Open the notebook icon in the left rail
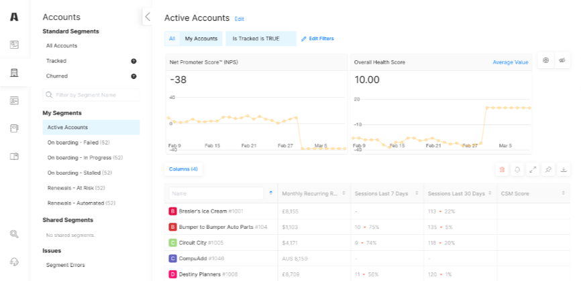 pyautogui.click(x=14, y=128)
